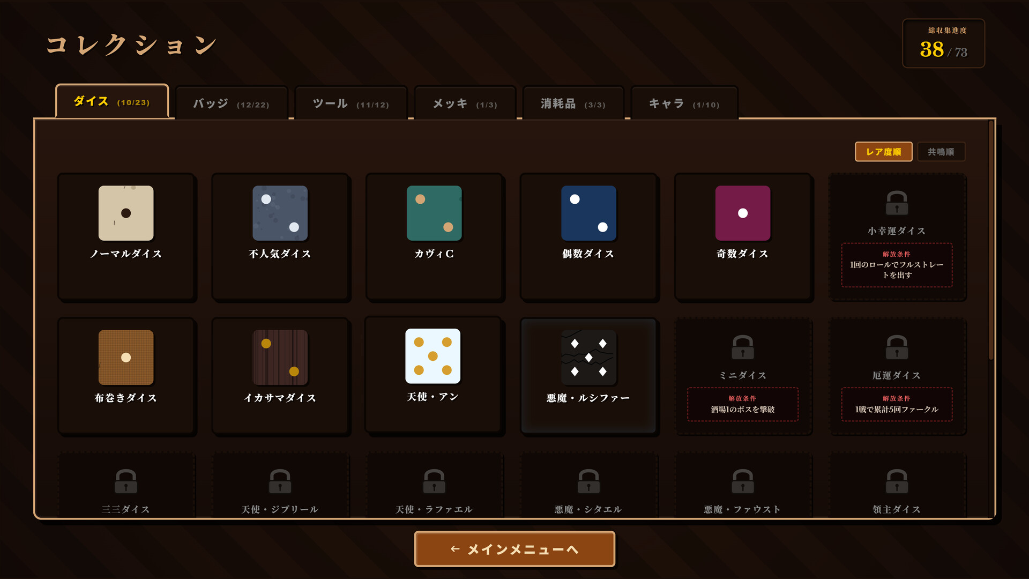The width and height of the screenshot is (1029, 579).
Task: Select the 不人気ダイス gray dice
Action: (280, 213)
